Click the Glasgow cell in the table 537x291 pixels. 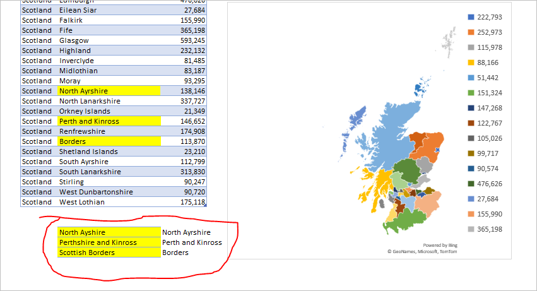click(x=109, y=40)
